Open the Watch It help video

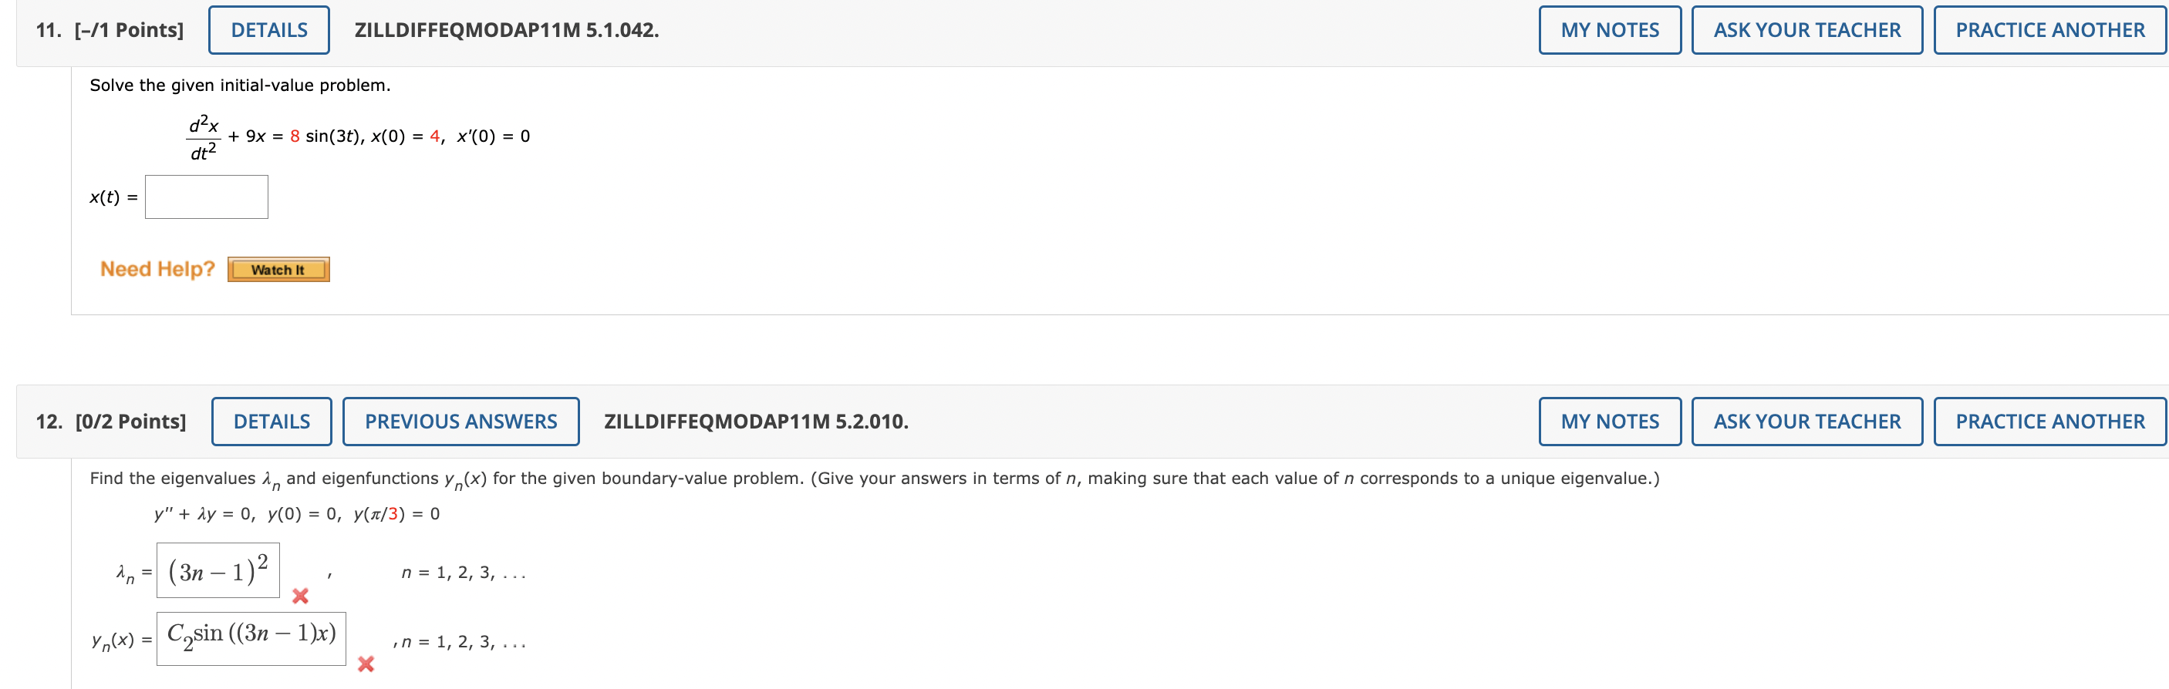click(278, 269)
